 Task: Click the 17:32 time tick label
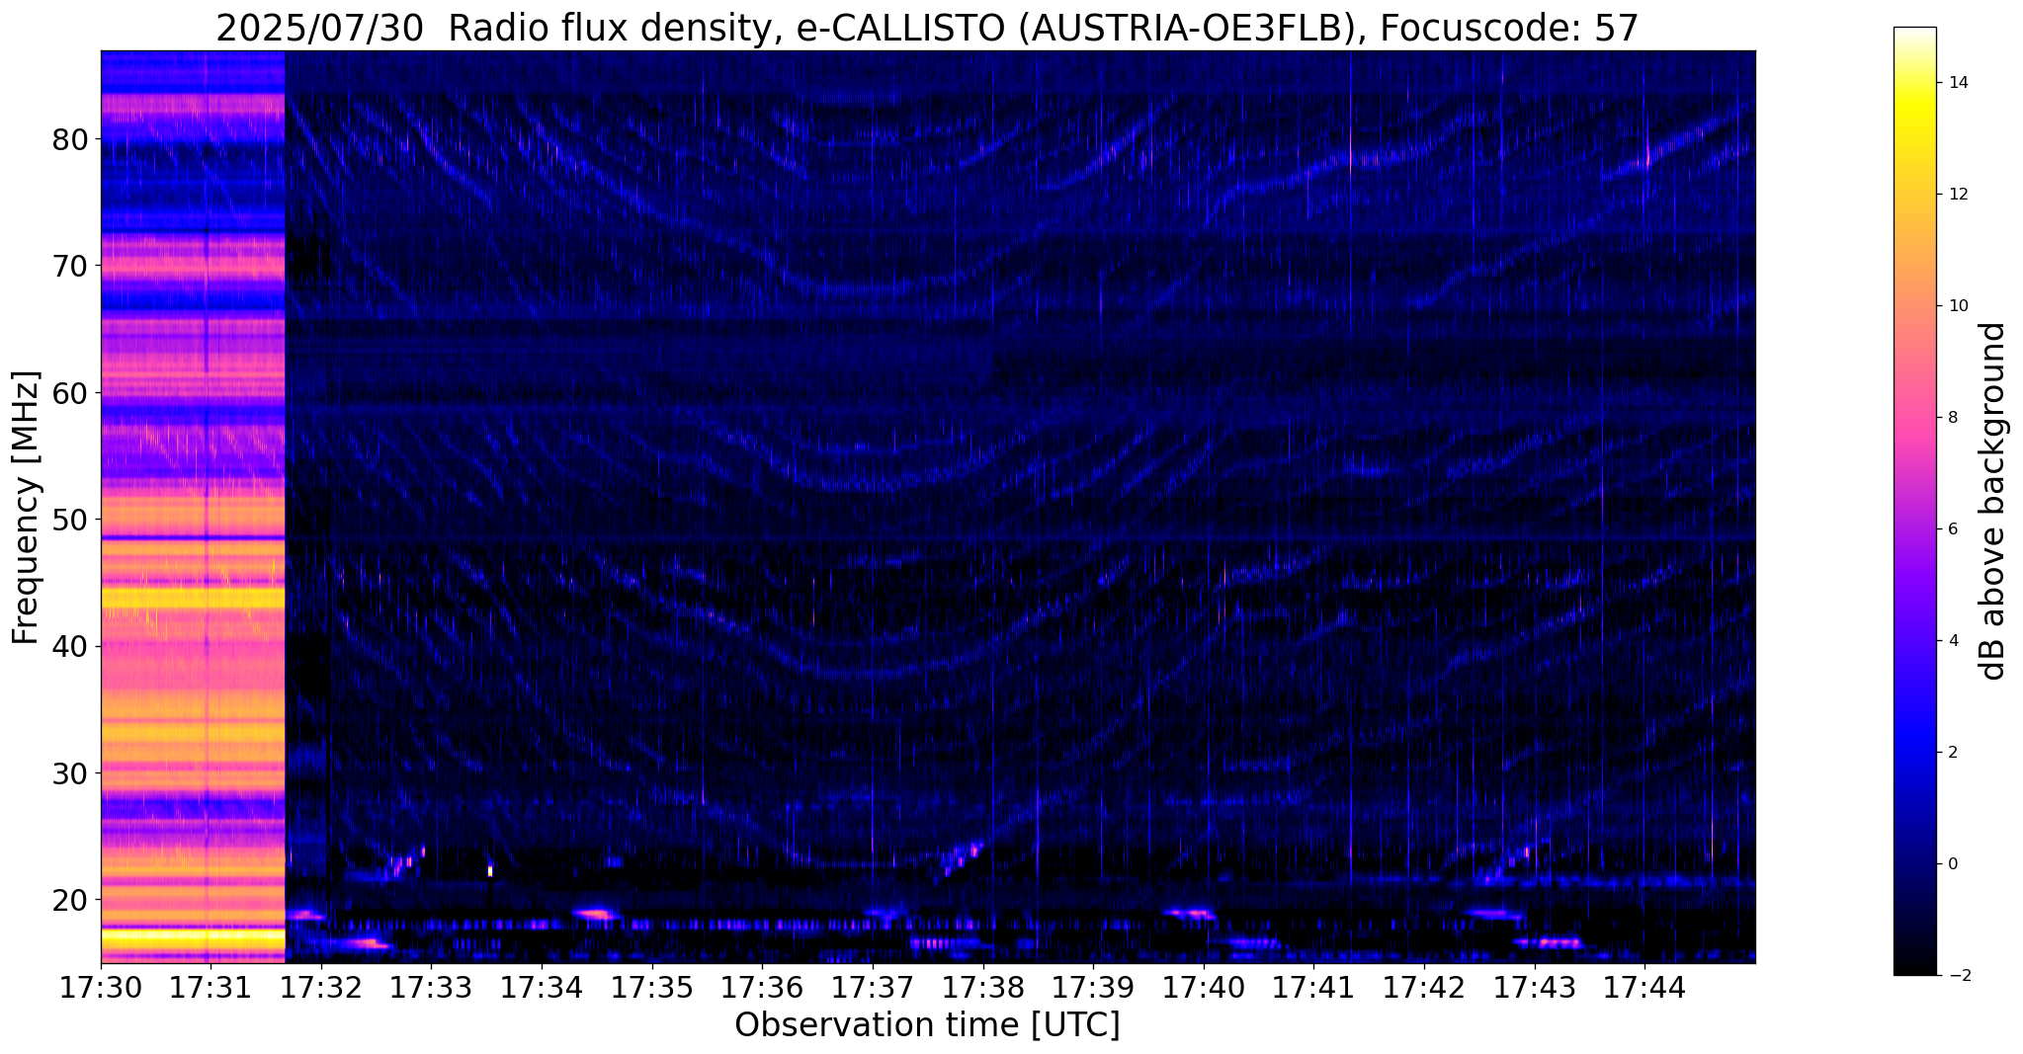321,989
